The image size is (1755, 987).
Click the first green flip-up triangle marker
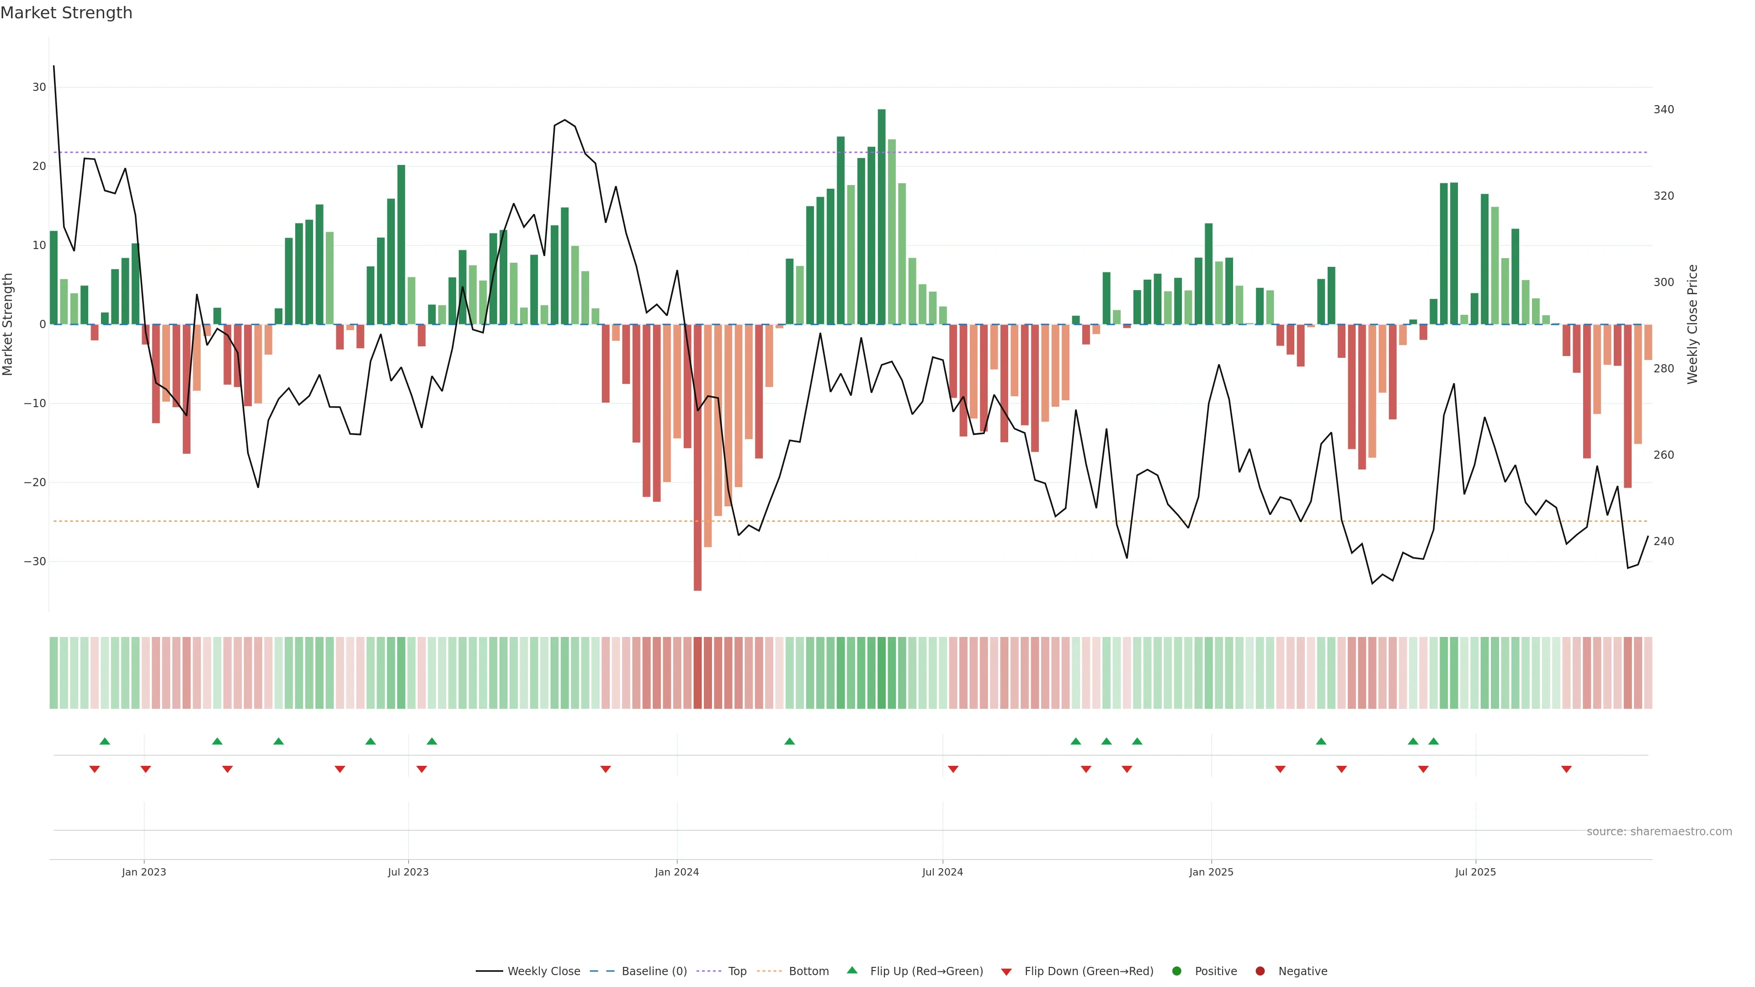pos(105,741)
